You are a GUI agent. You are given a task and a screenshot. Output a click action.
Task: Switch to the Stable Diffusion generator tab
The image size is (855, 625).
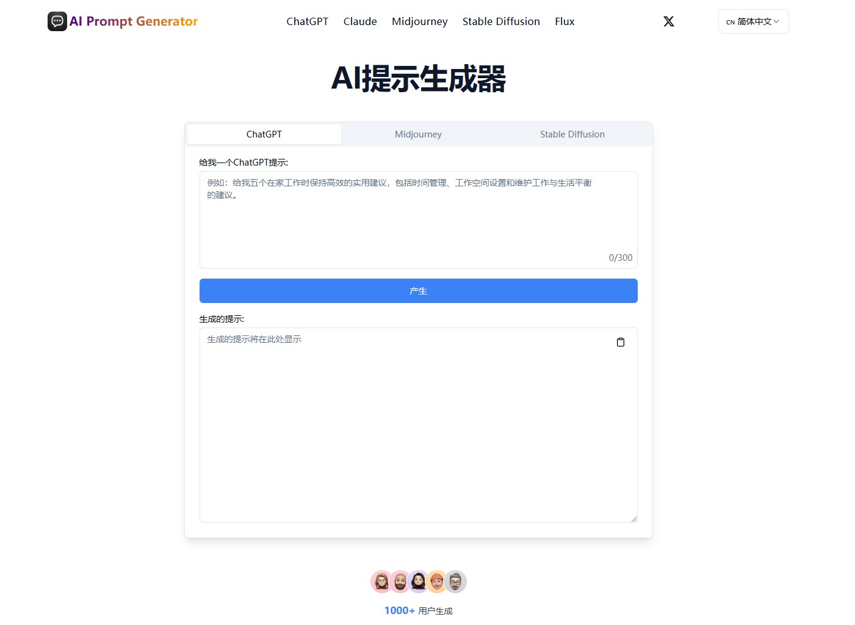pyautogui.click(x=572, y=134)
